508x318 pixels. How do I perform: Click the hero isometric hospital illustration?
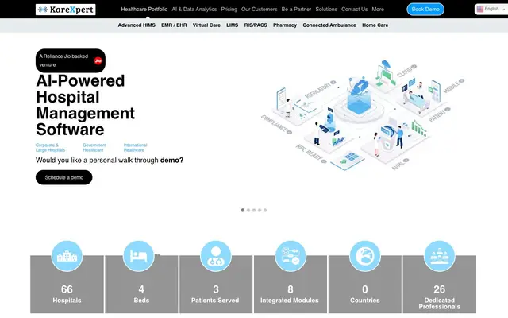click(x=363, y=115)
